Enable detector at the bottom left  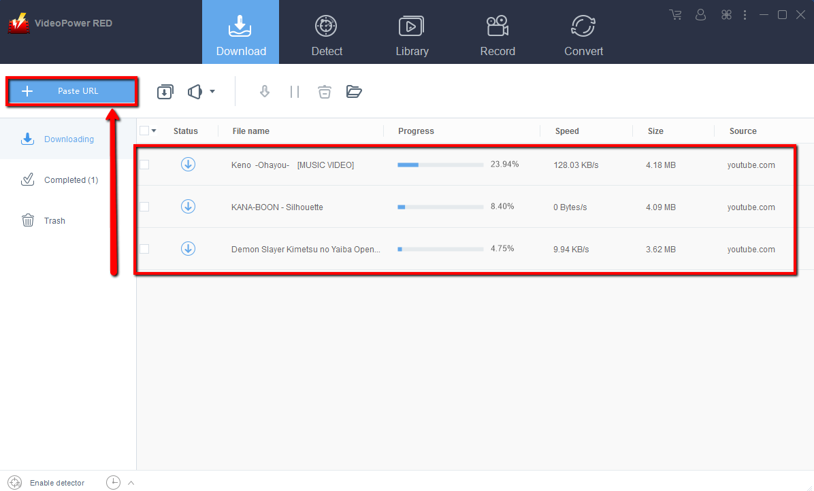pyautogui.click(x=48, y=482)
